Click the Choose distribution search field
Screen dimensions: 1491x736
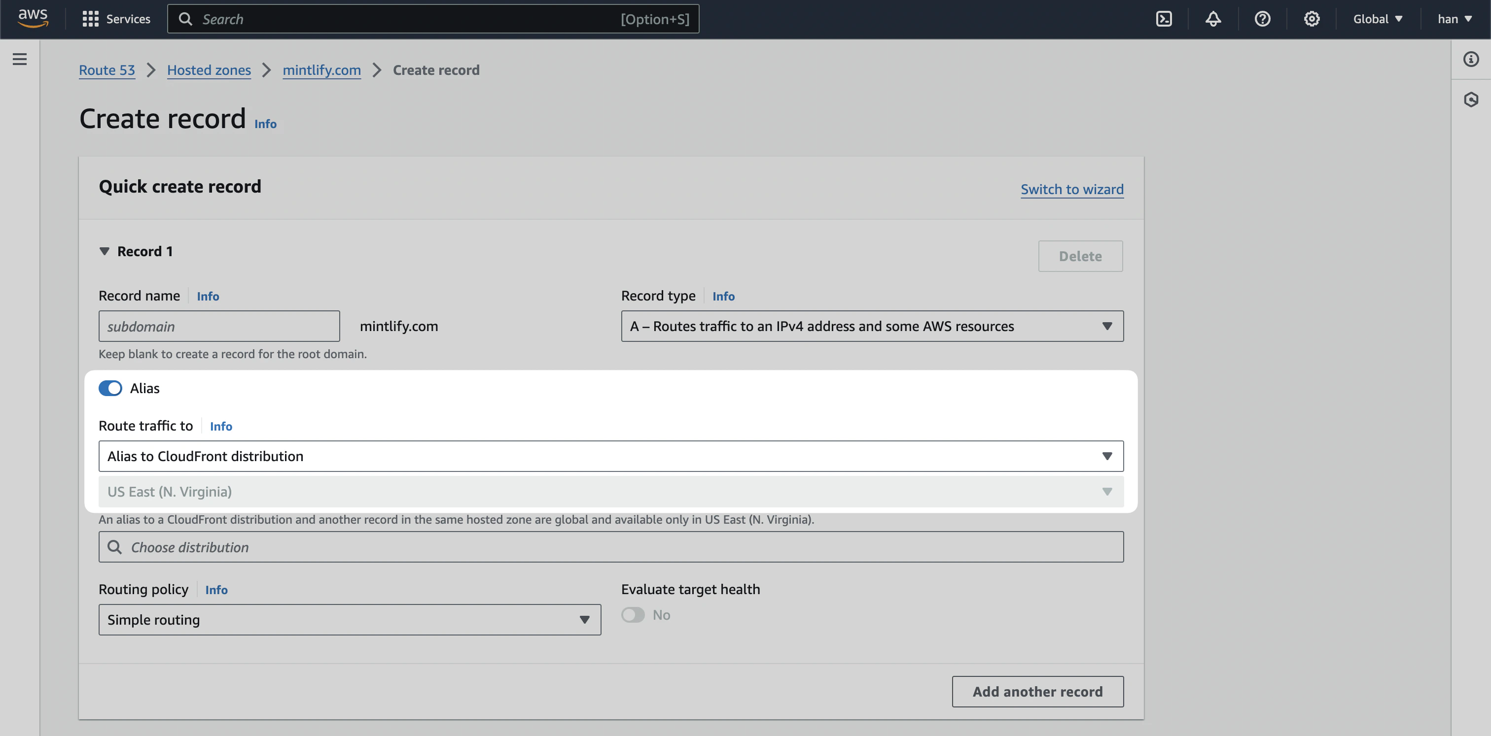610,546
